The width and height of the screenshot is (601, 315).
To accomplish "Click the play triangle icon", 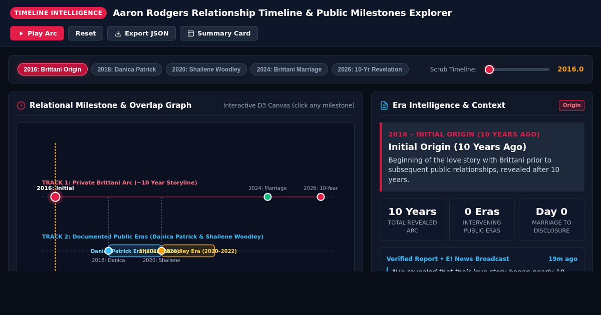I will tap(21, 33).
